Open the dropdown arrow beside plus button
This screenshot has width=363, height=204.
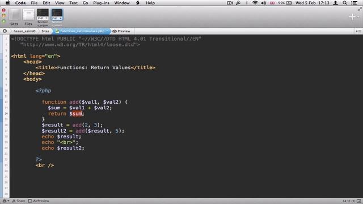click(358, 17)
